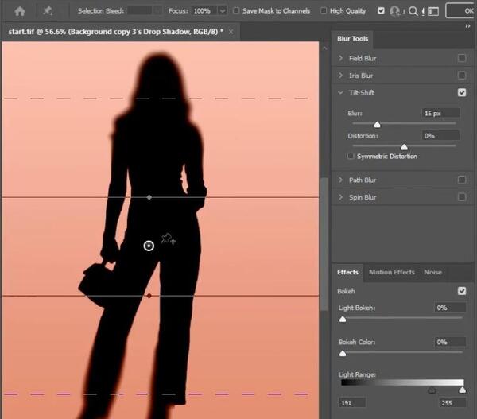Switch to the Effects tab
This screenshot has width=477, height=419.
tap(347, 272)
